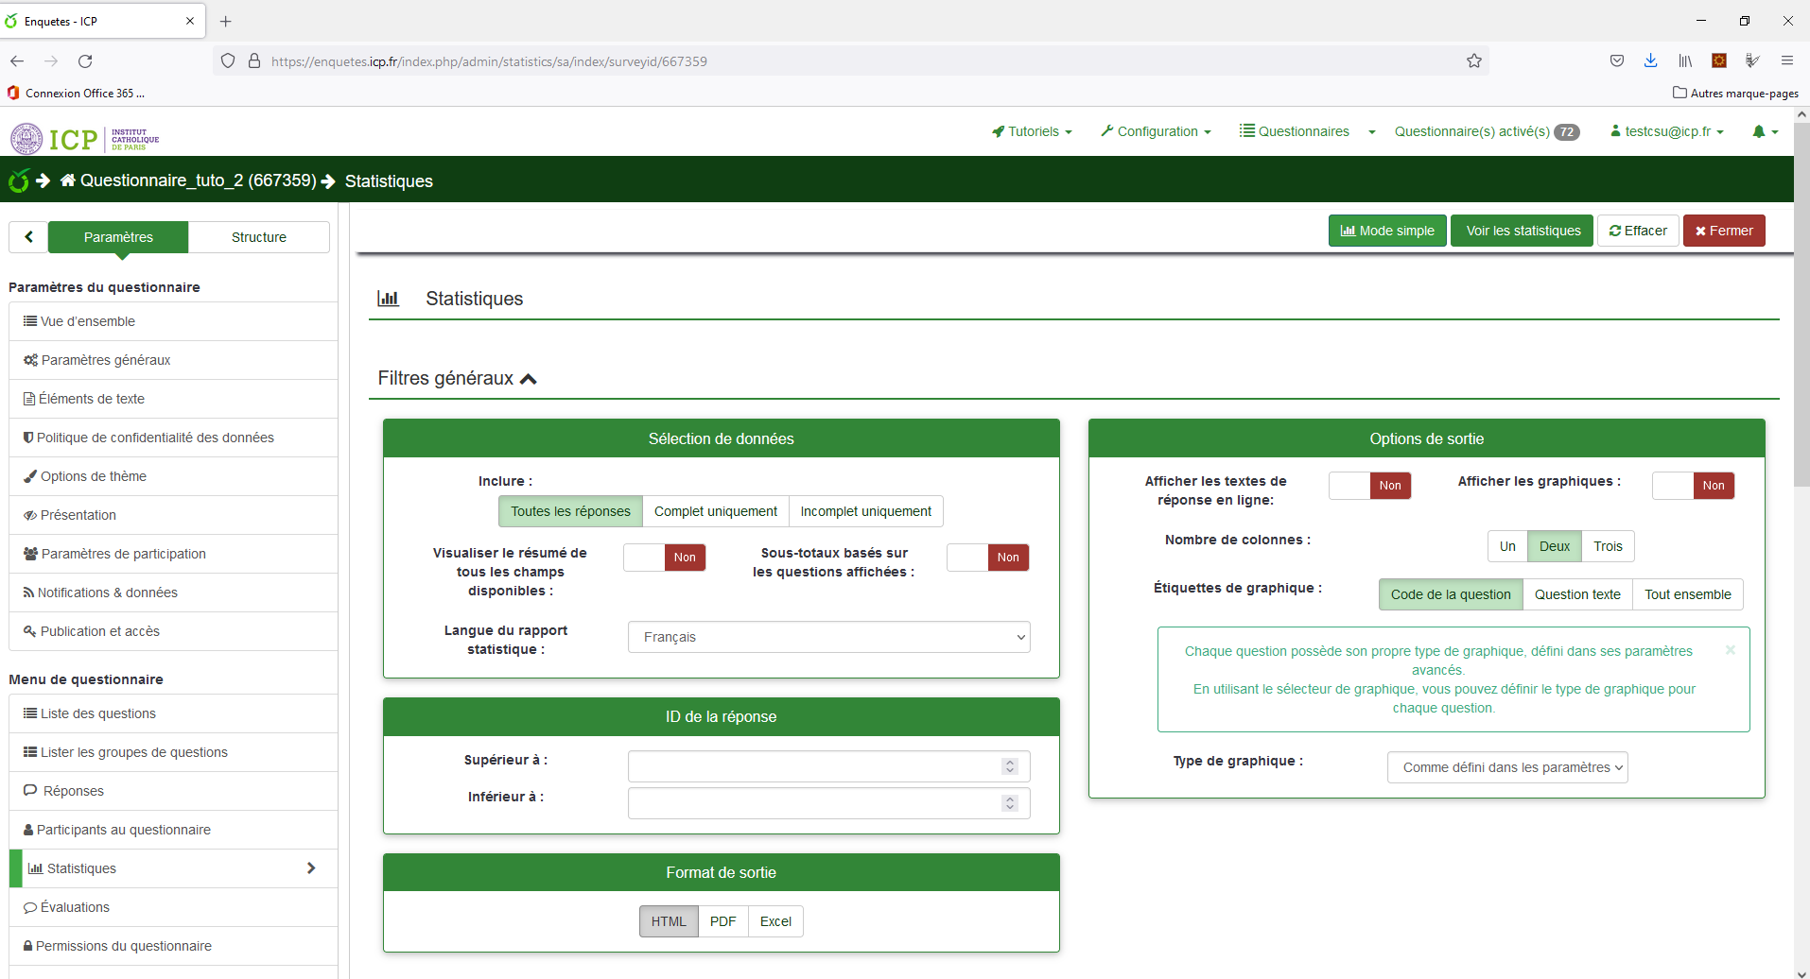The width and height of the screenshot is (1810, 979).
Task: Dismiss the graph type info message
Action: click(1730, 650)
